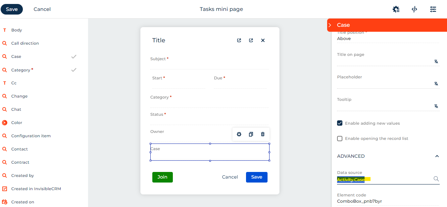Viewport: 447px width, 207px height.
Task: Click the gear icon on the Case element toolbar
Action: [x=239, y=134]
